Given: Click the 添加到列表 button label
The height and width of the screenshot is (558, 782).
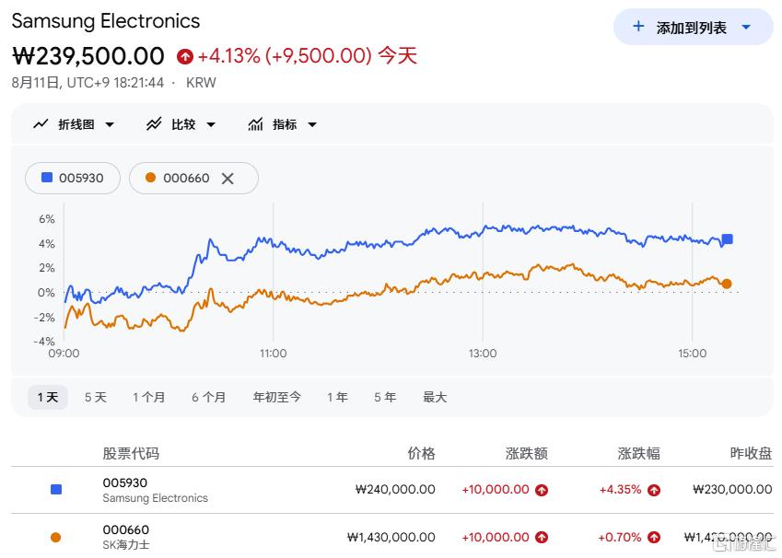Looking at the screenshot, I should 691,28.
